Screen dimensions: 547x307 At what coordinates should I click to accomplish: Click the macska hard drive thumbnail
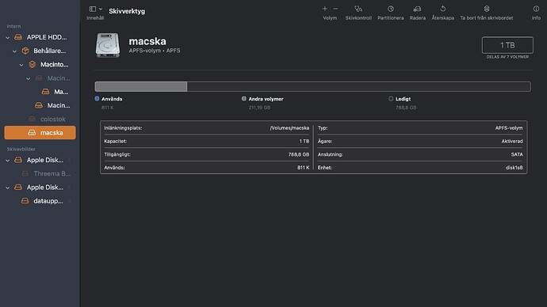[x=108, y=45]
